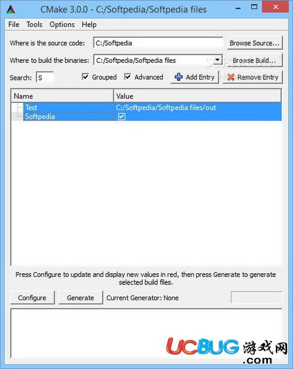
Task: Open the build binaries path dropdown
Action: click(217, 60)
